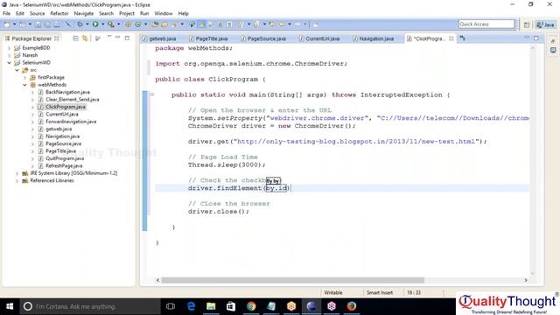
Task: Open the File menu
Action: point(6,14)
